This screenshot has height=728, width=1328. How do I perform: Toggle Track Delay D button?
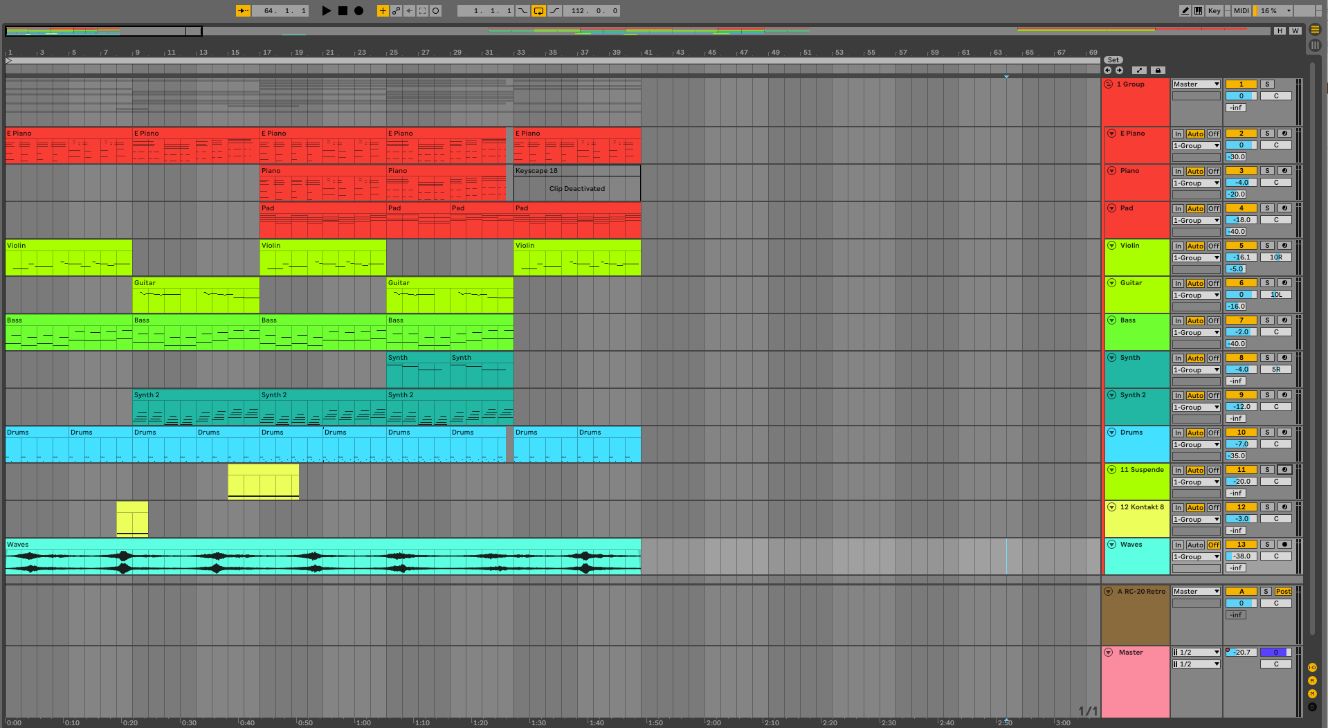point(1312,707)
